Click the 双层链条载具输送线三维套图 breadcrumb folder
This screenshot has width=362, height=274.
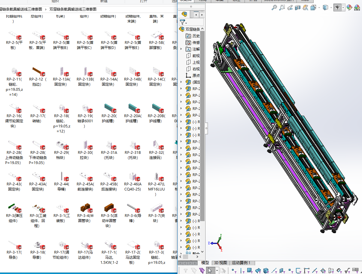point(73,9)
